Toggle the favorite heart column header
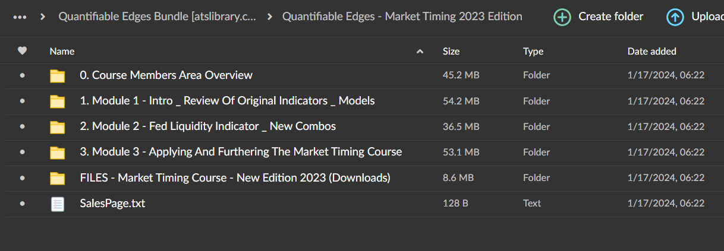The height and width of the screenshot is (251, 724). [23, 51]
